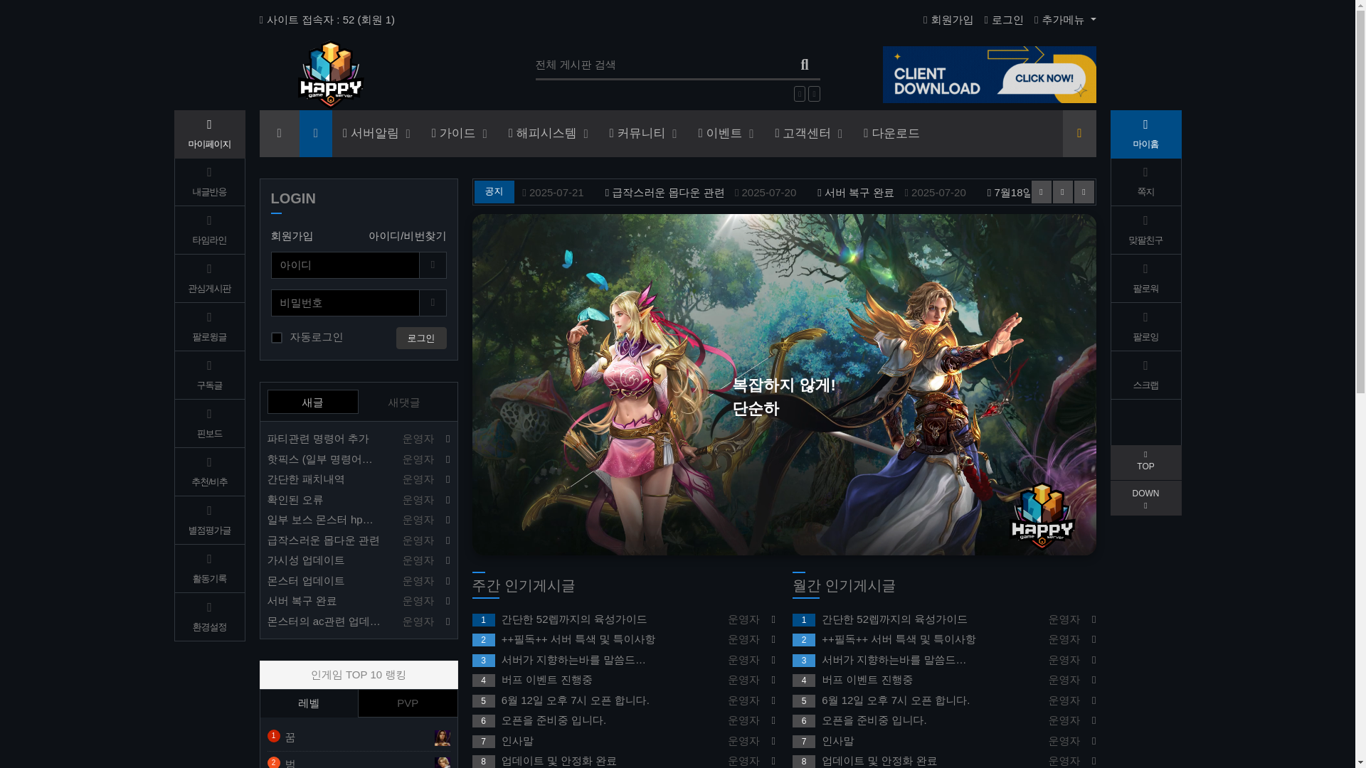The image size is (1366, 768).
Task: Open 팔로잉 in the right sidebar
Action: pos(1145,327)
